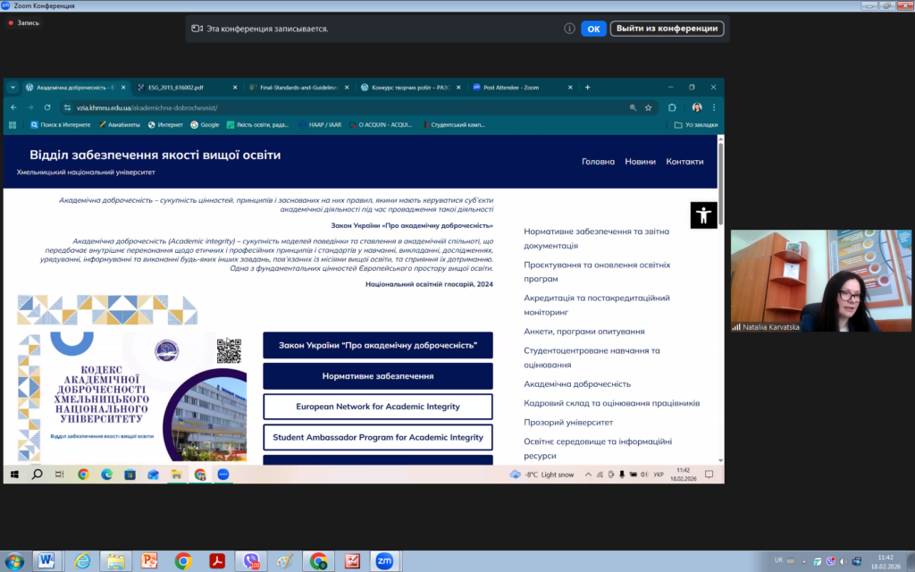This screenshot has width=915, height=572.
Task: Click the Выйти из конференции button
Action: 667,29
